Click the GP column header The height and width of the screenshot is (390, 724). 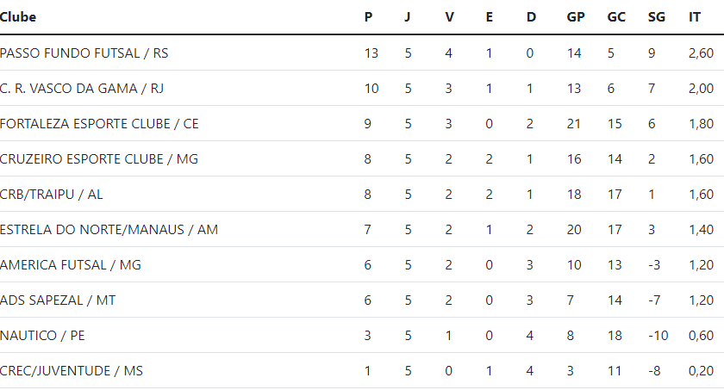coord(576,17)
